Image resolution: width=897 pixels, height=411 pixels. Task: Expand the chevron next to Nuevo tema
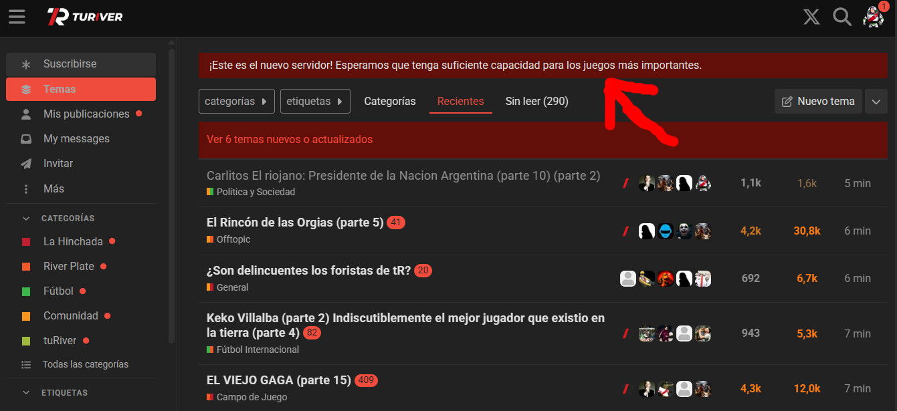876,102
